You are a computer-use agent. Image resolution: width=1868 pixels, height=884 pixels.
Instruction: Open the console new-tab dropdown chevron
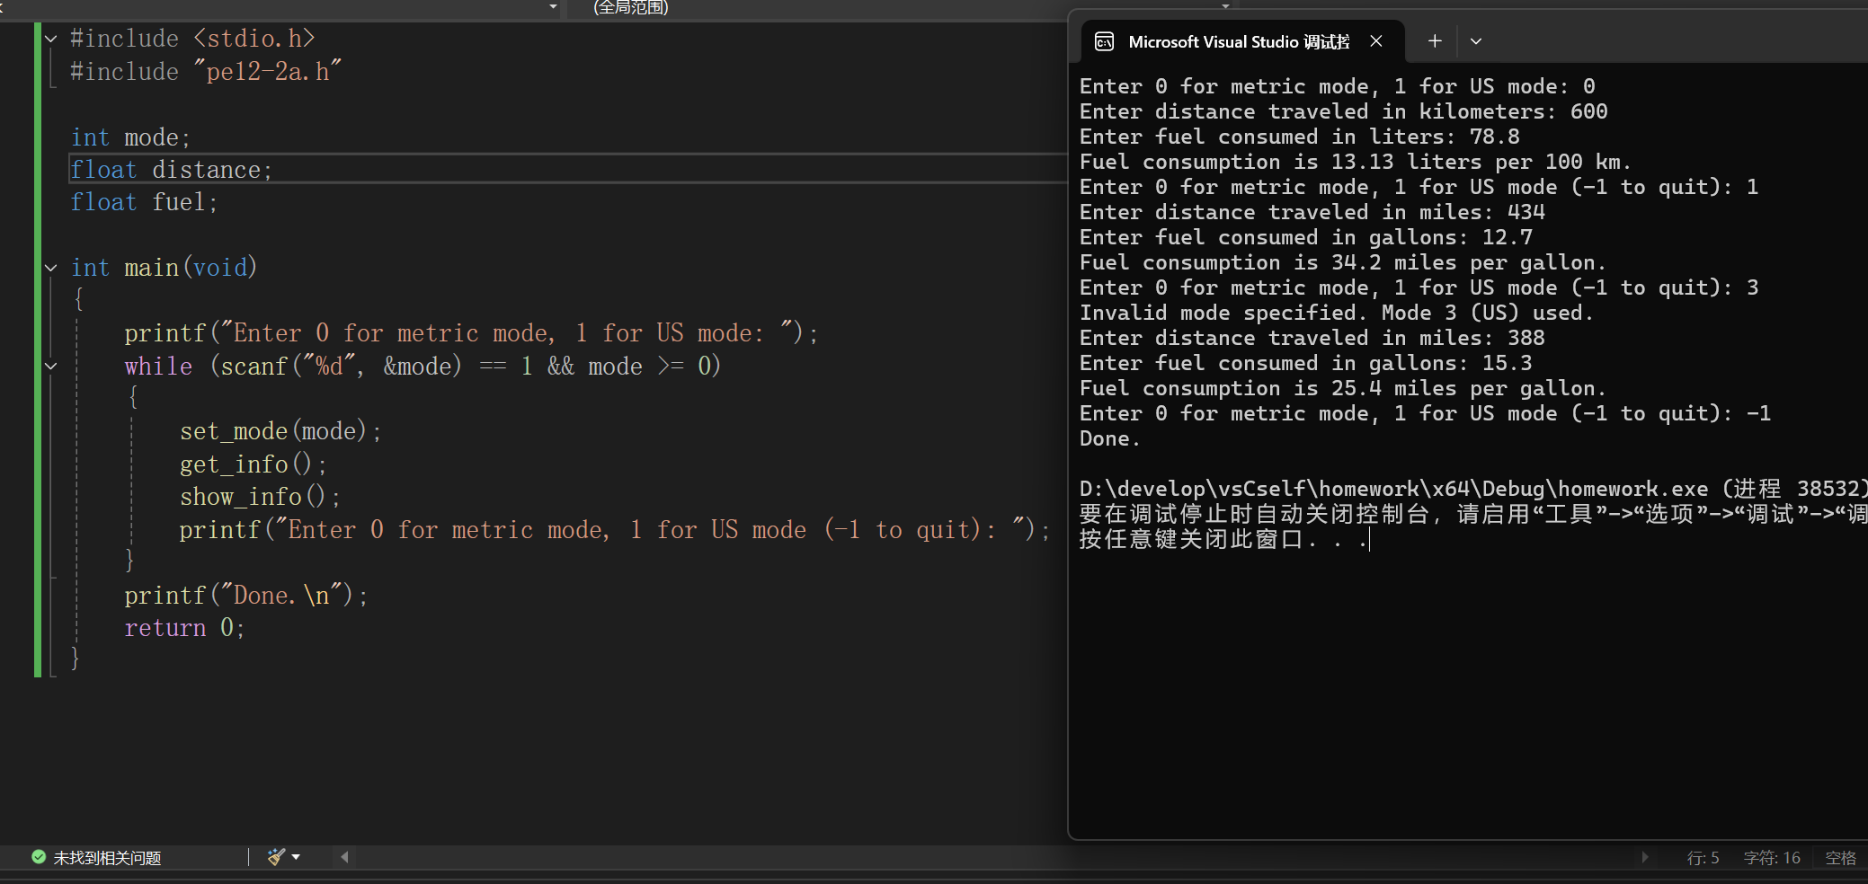click(x=1476, y=41)
